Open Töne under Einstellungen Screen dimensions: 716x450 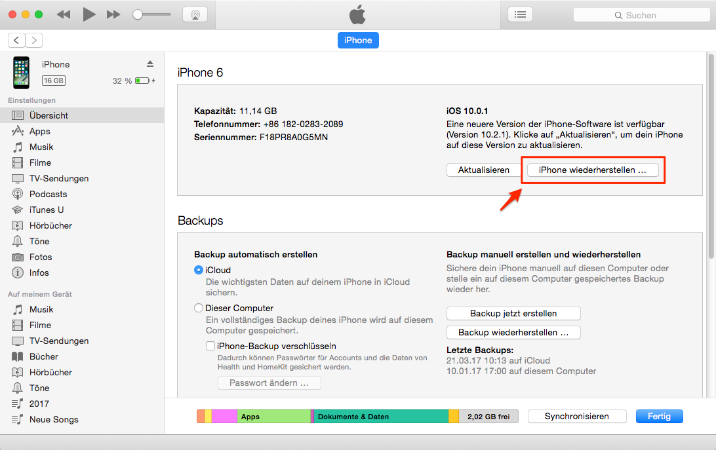point(82,242)
